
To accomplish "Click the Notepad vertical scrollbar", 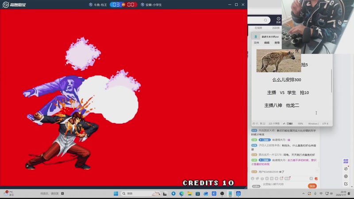I will click(331, 81).
